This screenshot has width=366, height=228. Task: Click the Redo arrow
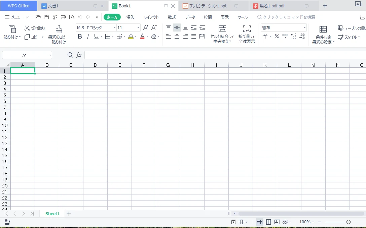pos(88,17)
